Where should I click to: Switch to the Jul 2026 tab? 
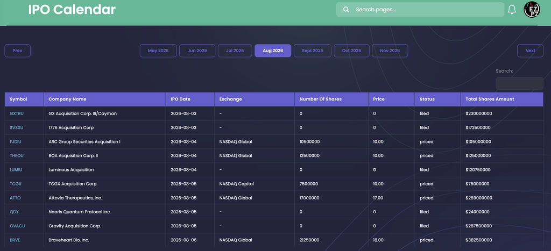coord(235,51)
